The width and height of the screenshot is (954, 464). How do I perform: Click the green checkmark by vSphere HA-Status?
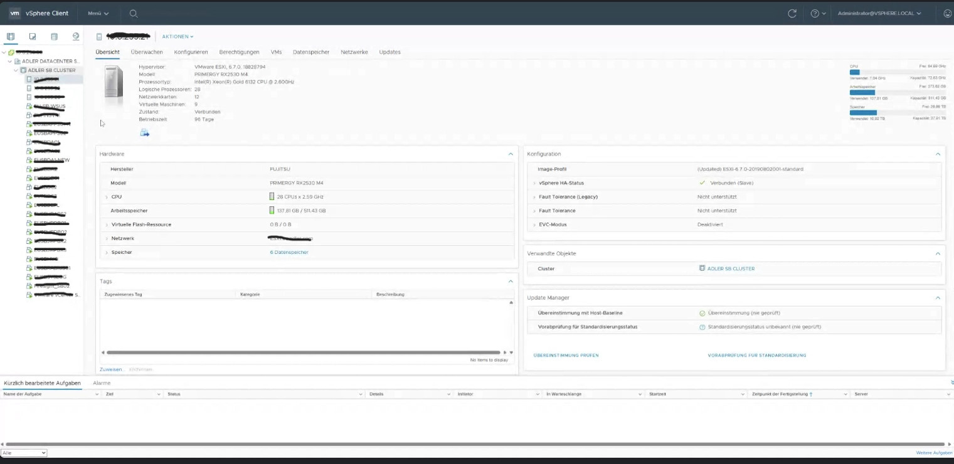click(702, 183)
